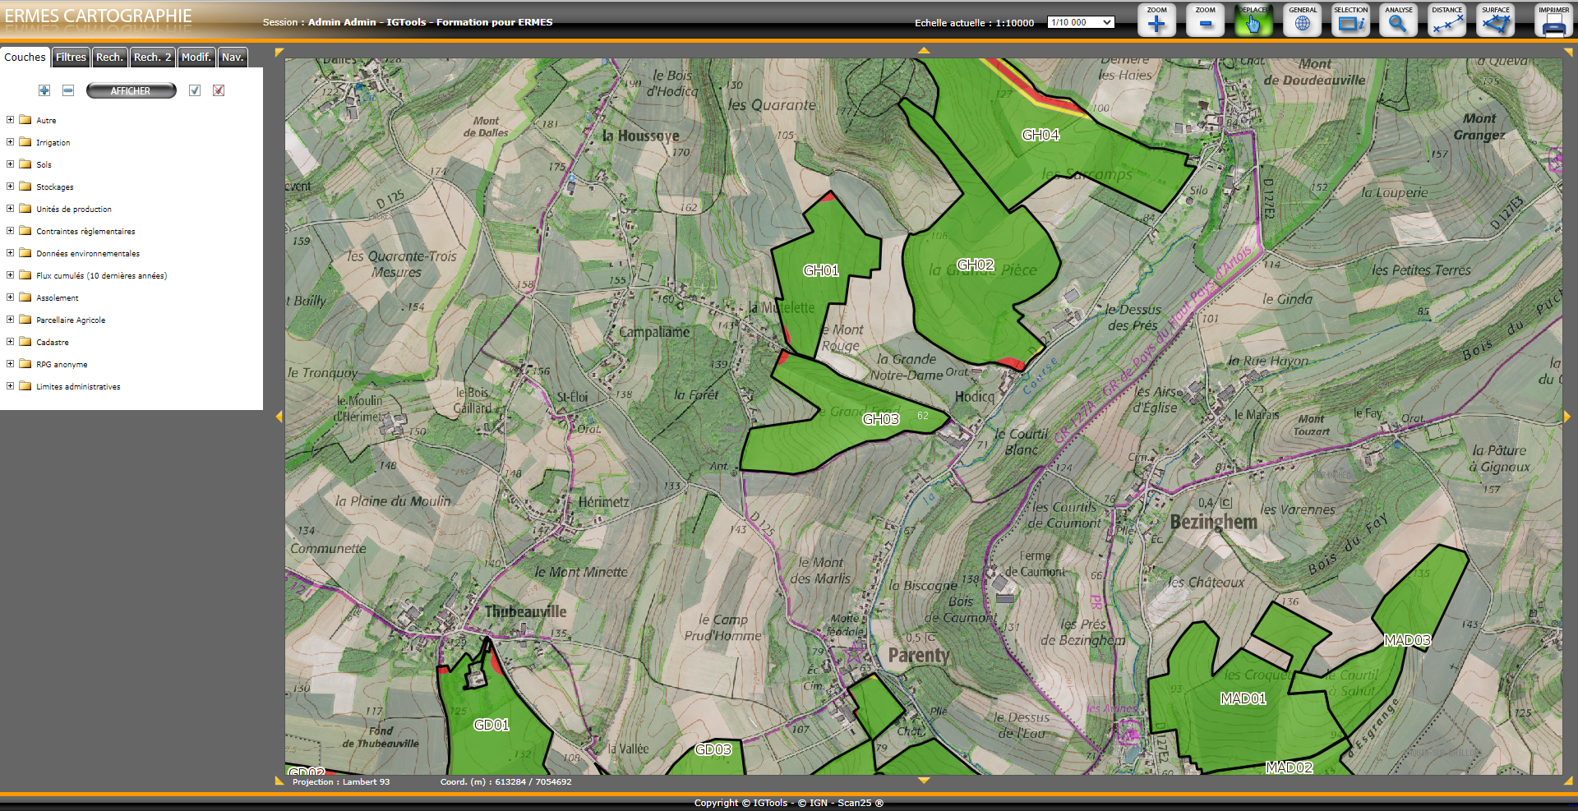Check all layers with the checkmark box
The height and width of the screenshot is (811, 1578).
(195, 90)
